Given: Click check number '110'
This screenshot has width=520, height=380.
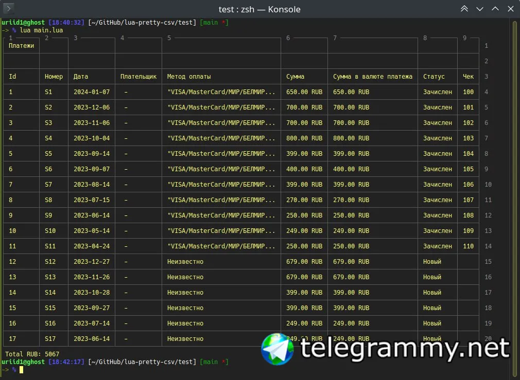Looking at the screenshot, I should [469, 246].
